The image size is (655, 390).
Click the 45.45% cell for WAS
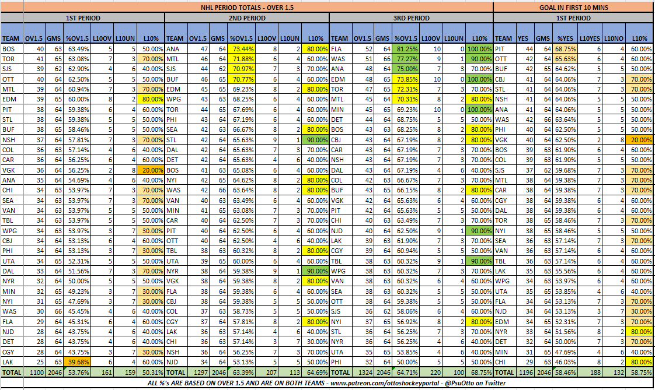click(77, 311)
